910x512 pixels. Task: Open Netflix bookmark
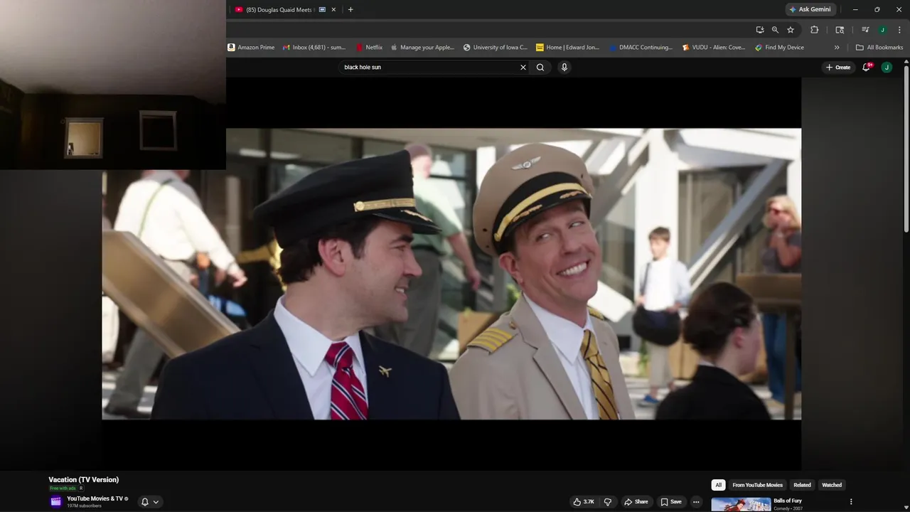pos(369,48)
